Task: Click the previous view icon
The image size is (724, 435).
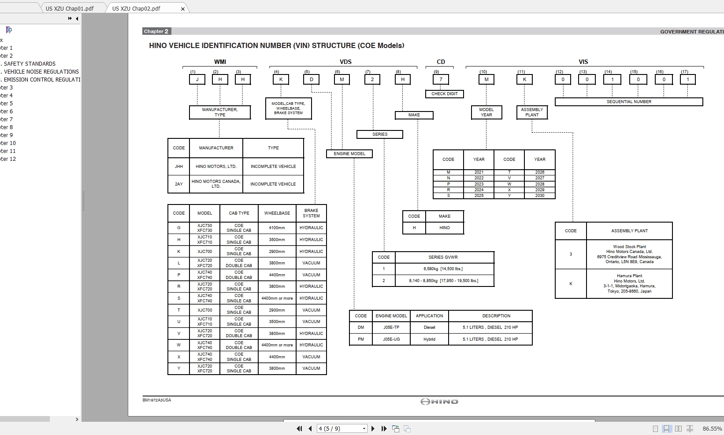Action: 396,428
